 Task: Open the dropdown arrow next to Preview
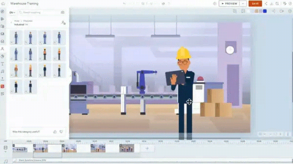click(243, 4)
